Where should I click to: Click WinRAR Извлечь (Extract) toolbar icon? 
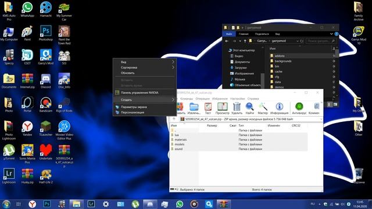point(194,109)
